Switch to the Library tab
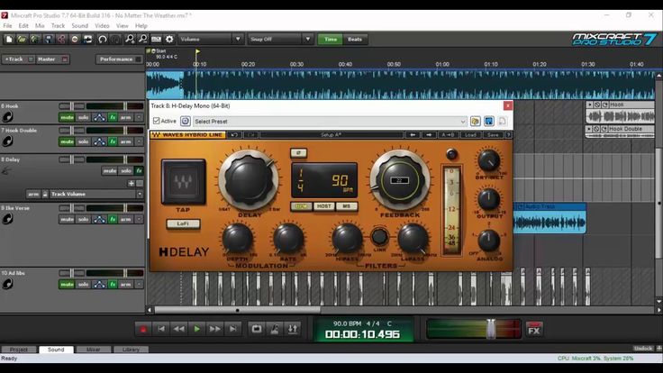This screenshot has height=373, width=663. click(131, 350)
